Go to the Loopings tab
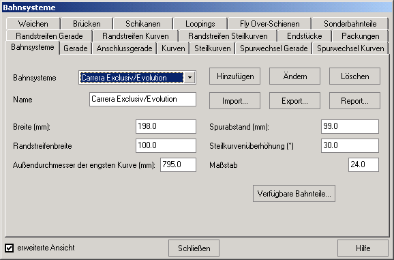 (x=200, y=24)
